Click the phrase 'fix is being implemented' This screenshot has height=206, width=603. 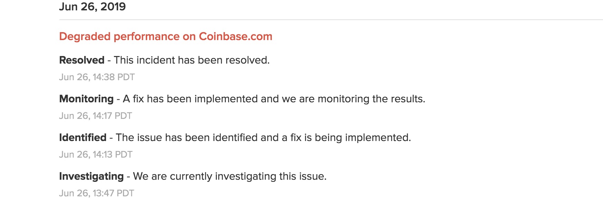(x=350, y=138)
